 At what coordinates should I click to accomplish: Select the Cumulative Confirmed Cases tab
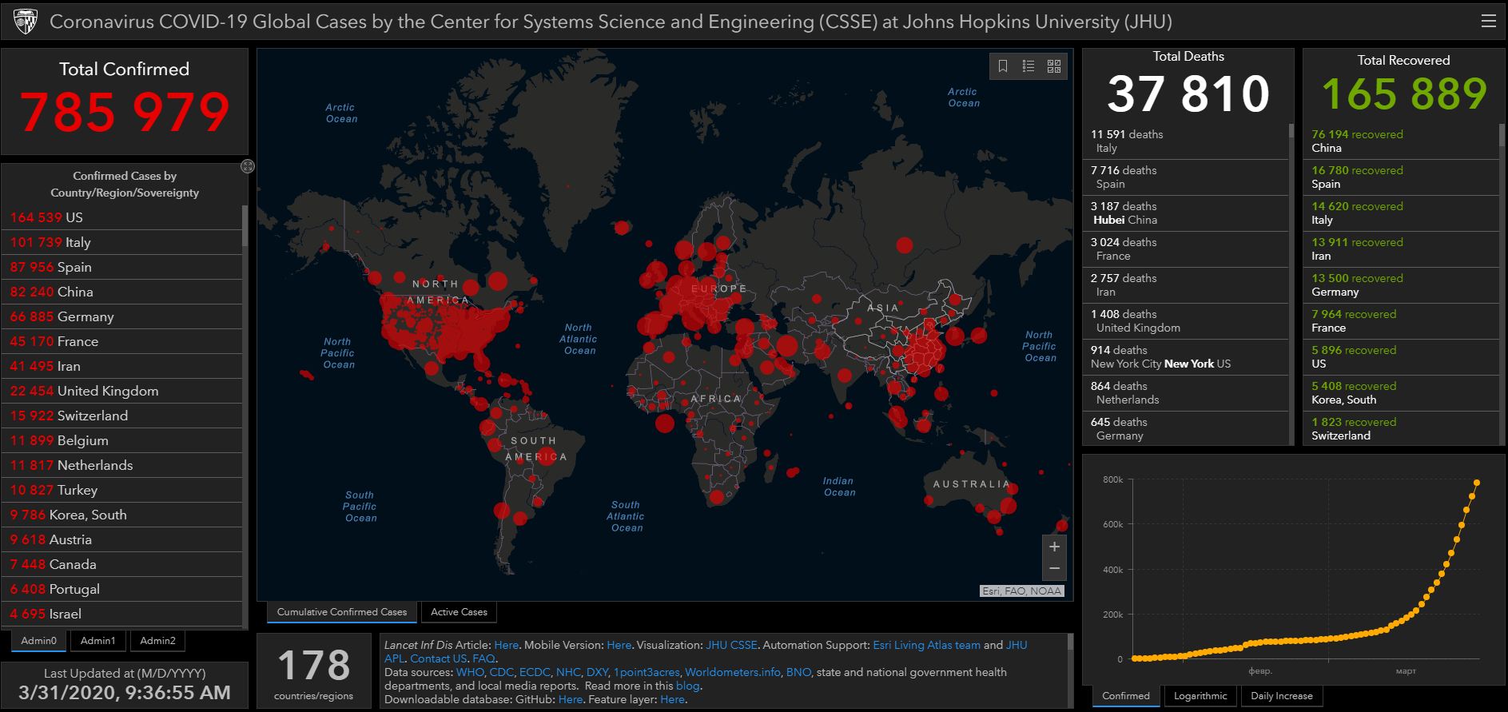[x=341, y=612]
